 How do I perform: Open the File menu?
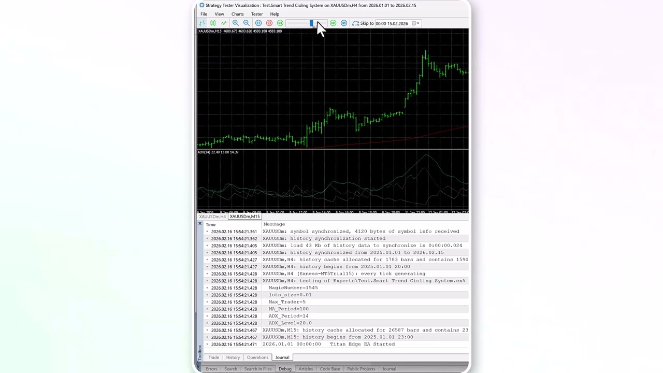pyautogui.click(x=204, y=14)
